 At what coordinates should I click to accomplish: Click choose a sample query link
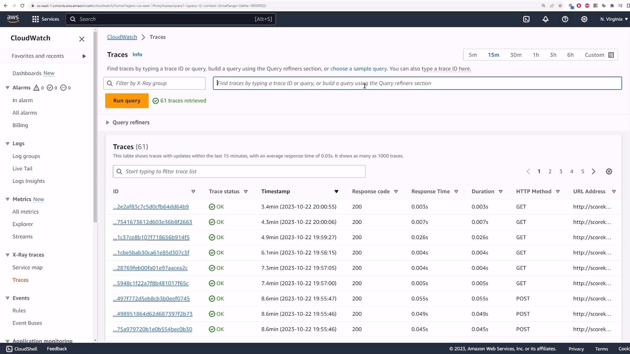(x=358, y=69)
